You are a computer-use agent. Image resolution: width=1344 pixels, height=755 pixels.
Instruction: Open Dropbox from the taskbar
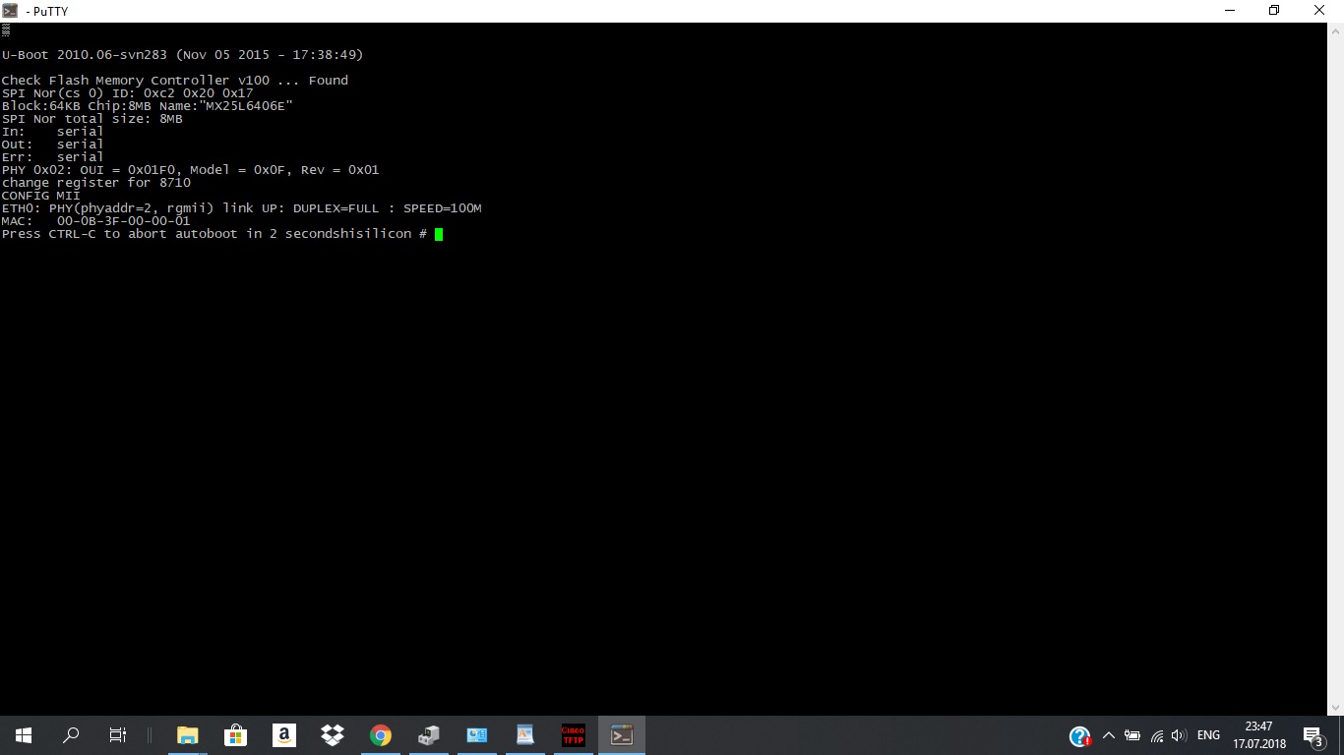332,735
